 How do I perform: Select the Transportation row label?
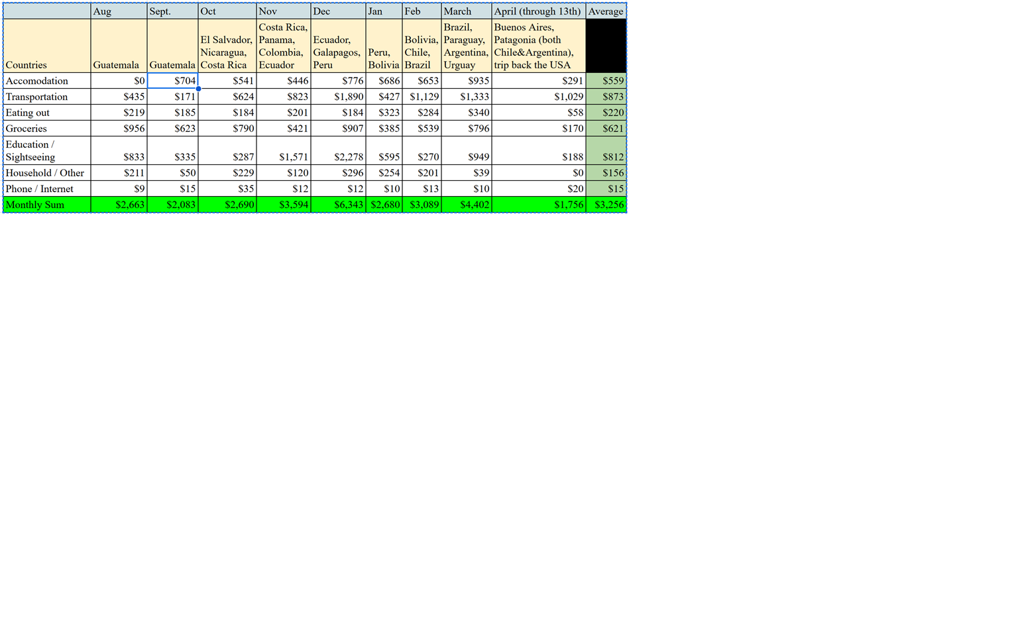coord(46,97)
